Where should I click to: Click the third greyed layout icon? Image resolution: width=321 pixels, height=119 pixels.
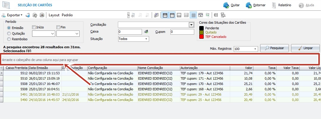click(147, 15)
